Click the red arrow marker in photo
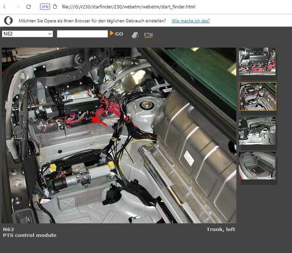Image resolution: width=292 pixels, height=253 pixels. 99,121
